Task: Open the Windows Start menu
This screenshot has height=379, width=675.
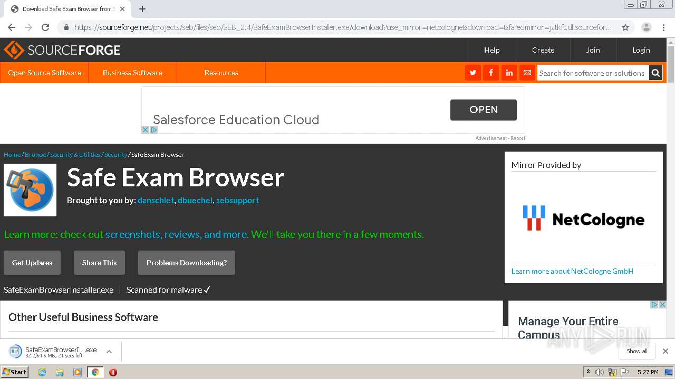Action: tap(15, 372)
